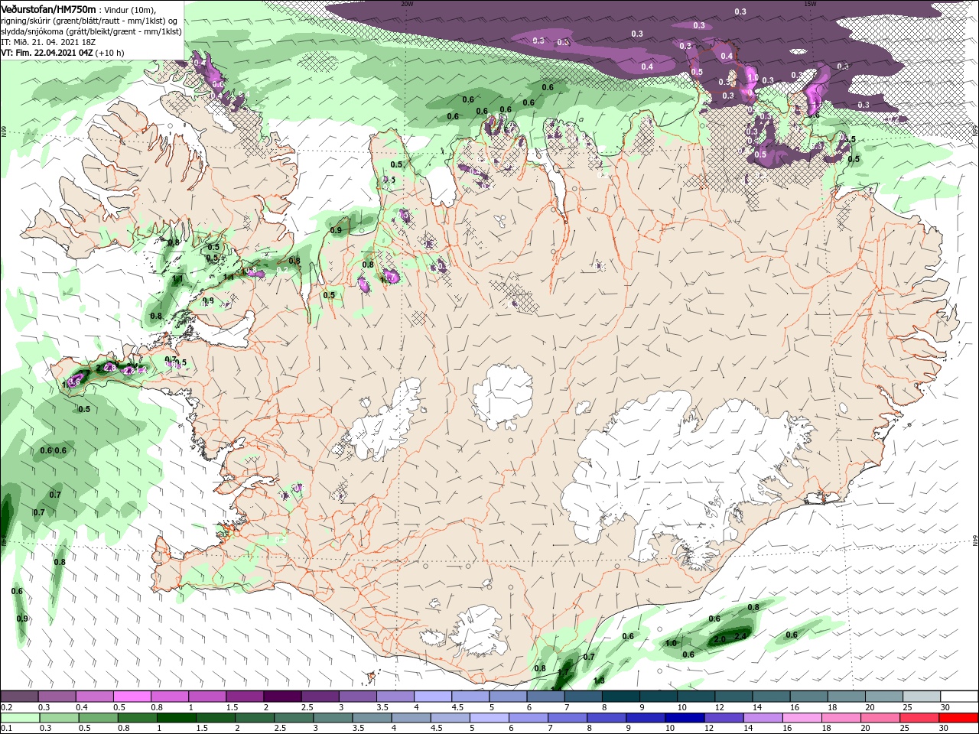
Task: Click the 2.4 precipitation value offshore
Action: point(740,636)
